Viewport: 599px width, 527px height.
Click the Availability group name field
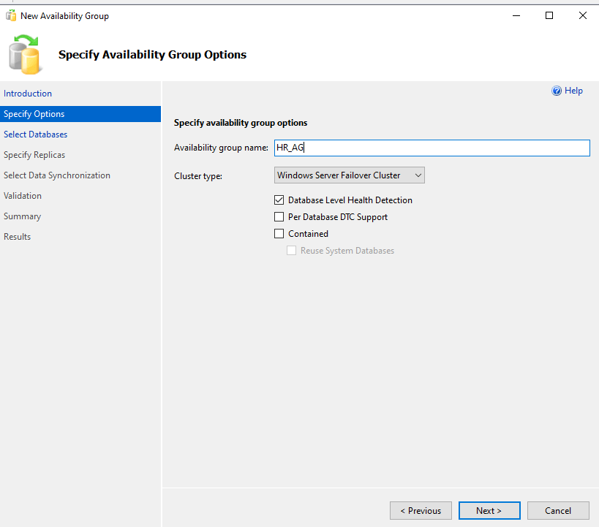click(x=432, y=148)
